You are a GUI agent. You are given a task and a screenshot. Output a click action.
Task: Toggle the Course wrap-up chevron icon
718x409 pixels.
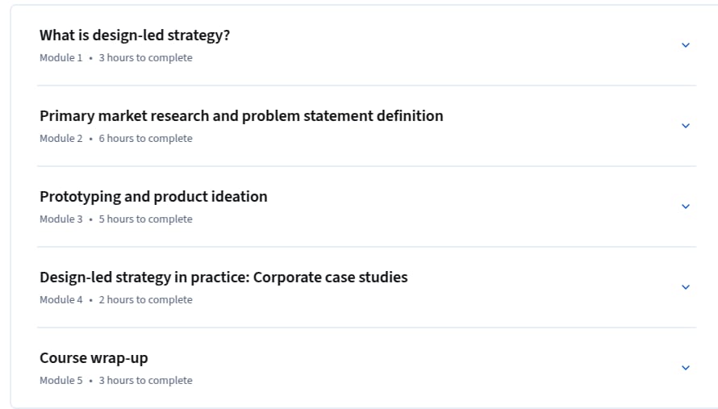[x=686, y=367]
